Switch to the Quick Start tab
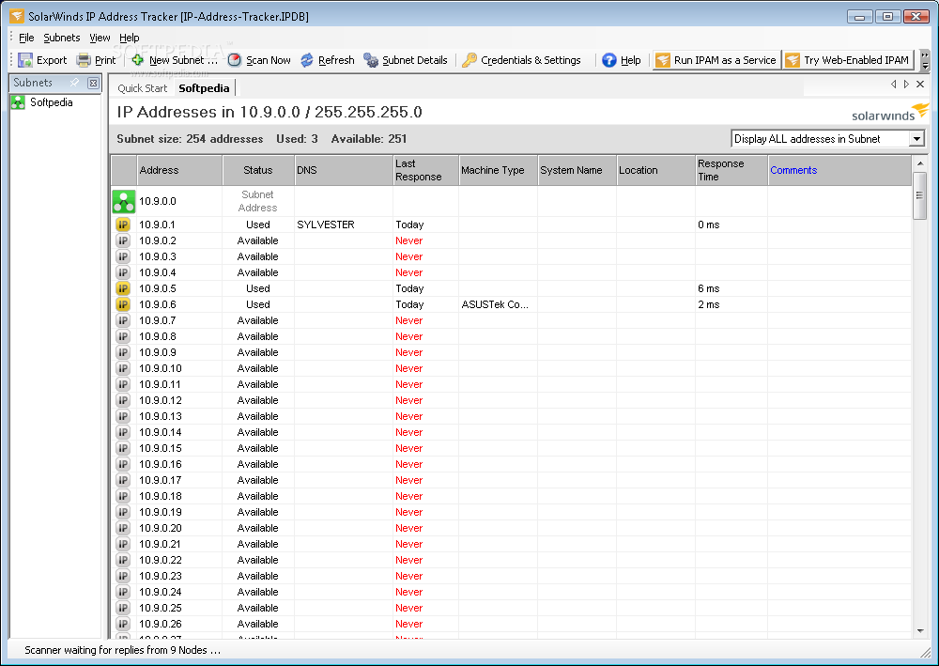 coord(143,88)
